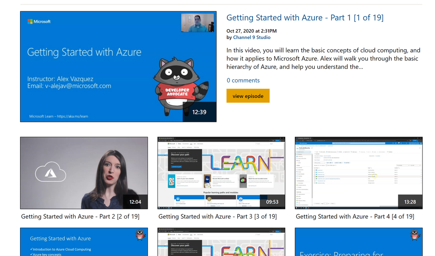Open the Channel 9 Studio author link

tap(252, 37)
